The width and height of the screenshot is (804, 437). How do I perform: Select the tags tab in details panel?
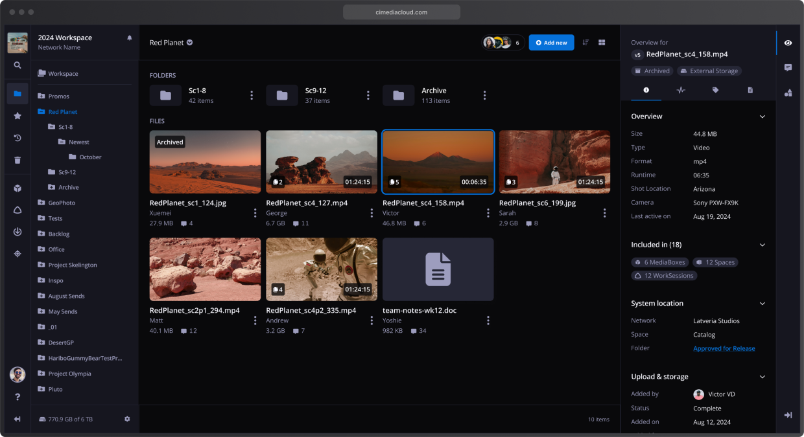point(715,90)
